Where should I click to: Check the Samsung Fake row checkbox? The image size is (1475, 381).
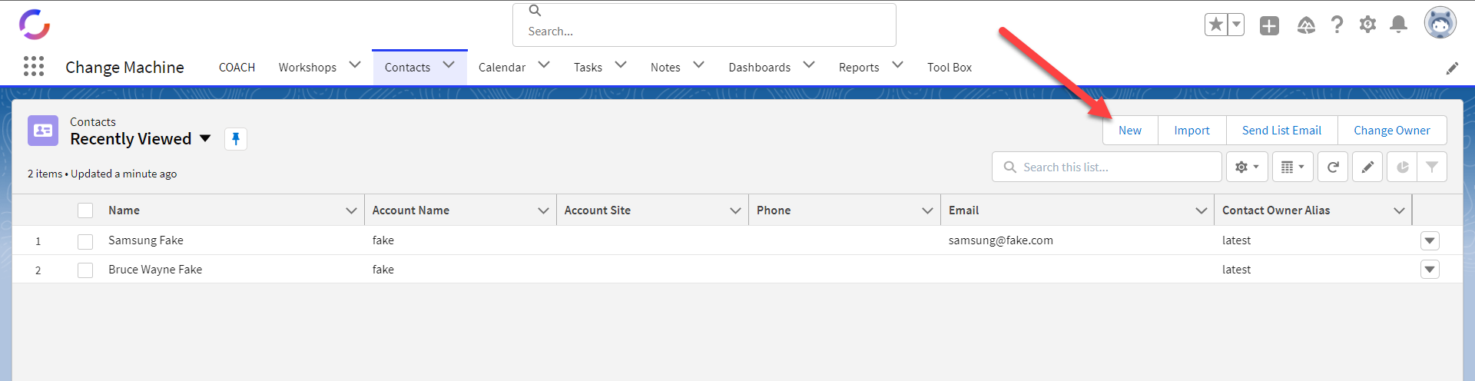[x=85, y=241]
